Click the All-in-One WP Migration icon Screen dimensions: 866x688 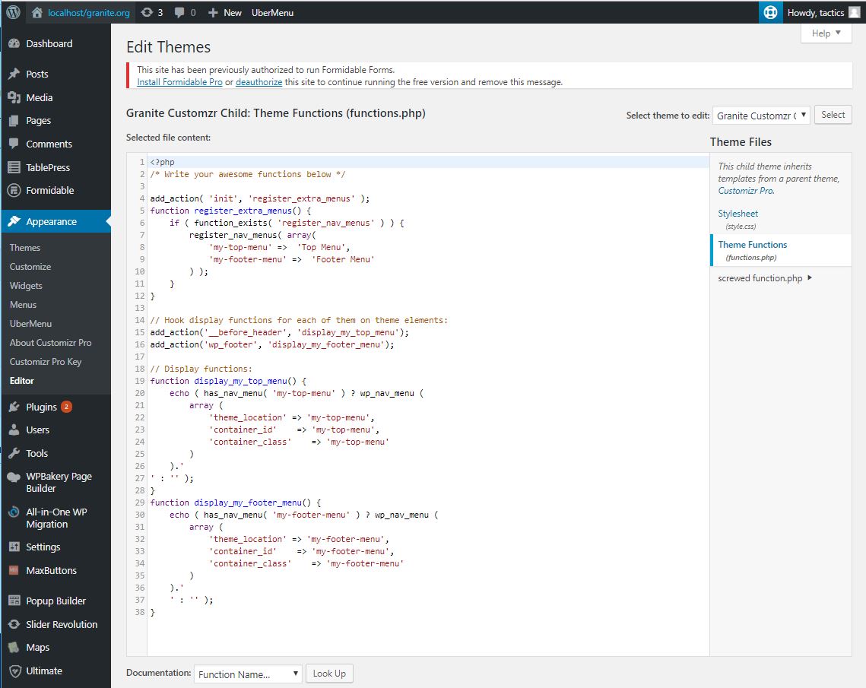[14, 512]
